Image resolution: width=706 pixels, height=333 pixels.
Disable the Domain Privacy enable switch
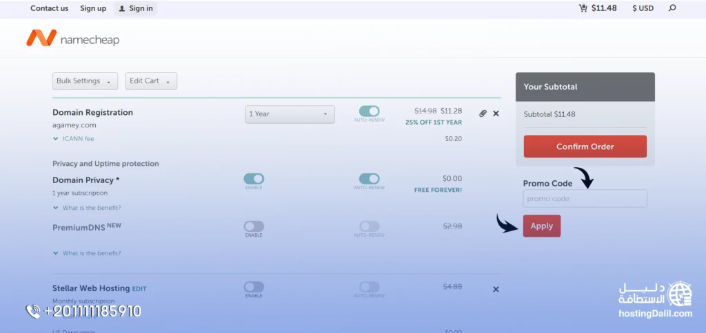(254, 179)
